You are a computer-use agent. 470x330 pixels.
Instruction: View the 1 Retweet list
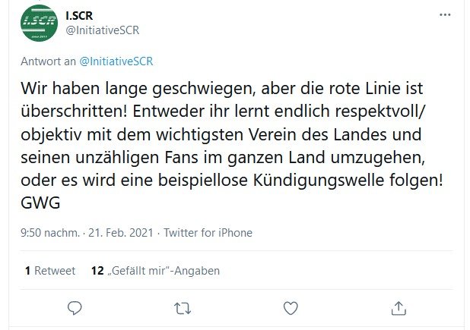point(50,271)
